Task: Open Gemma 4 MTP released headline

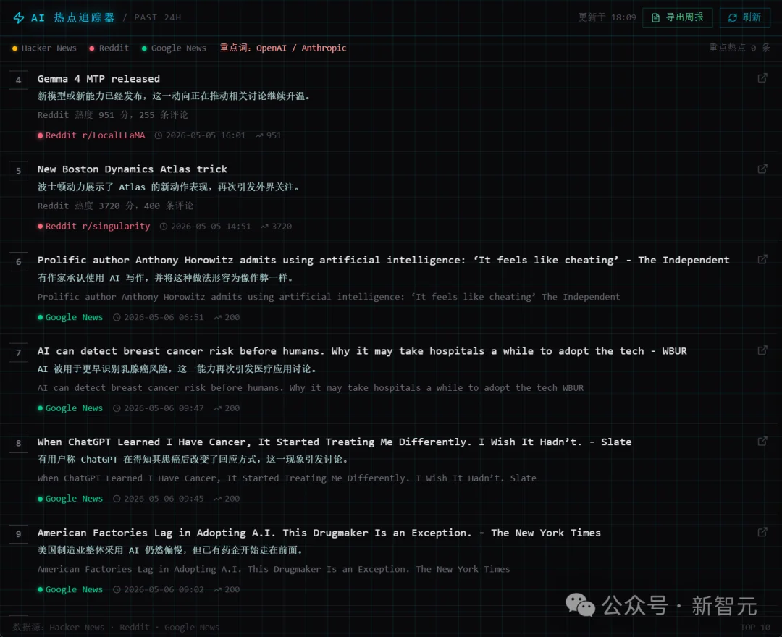Action: click(98, 79)
